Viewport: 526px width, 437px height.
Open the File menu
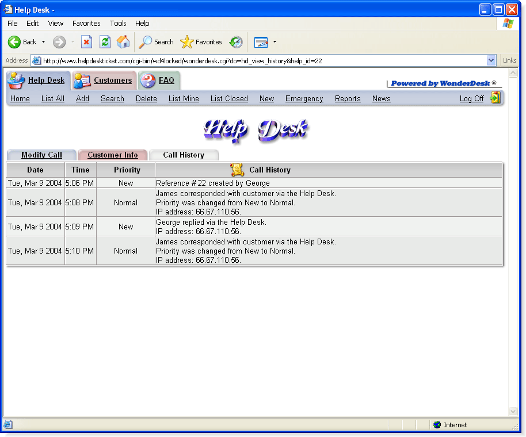pos(13,24)
